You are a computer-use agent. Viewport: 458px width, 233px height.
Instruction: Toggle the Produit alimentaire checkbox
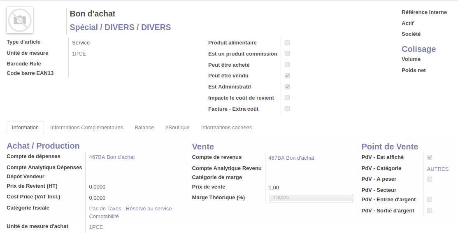pyautogui.click(x=287, y=43)
